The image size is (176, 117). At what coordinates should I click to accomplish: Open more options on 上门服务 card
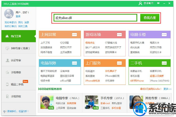click(x=119, y=63)
